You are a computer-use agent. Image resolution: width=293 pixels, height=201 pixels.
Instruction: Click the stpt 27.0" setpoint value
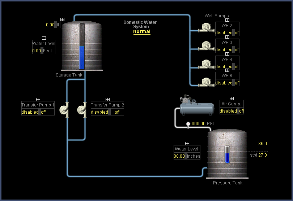263,155
